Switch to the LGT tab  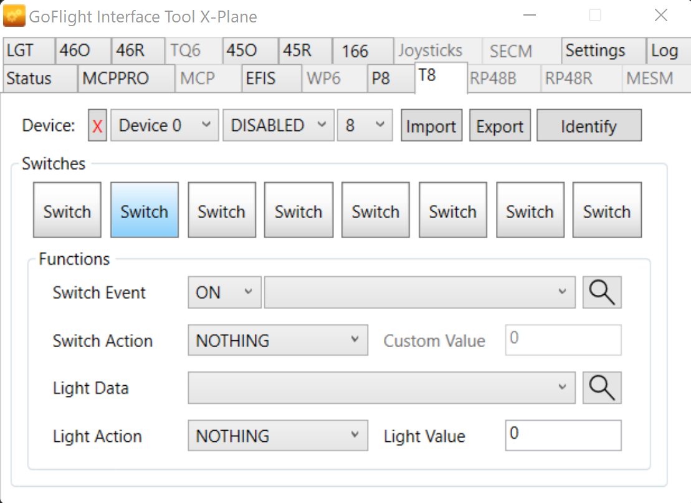tap(29, 50)
